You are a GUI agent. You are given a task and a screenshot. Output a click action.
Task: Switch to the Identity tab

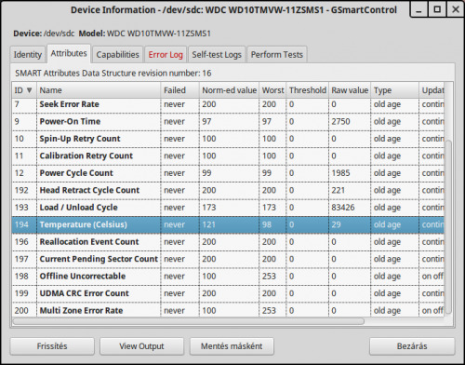tap(28, 55)
